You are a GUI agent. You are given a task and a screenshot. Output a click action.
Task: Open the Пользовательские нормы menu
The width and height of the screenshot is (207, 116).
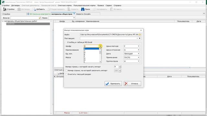point(84,5)
